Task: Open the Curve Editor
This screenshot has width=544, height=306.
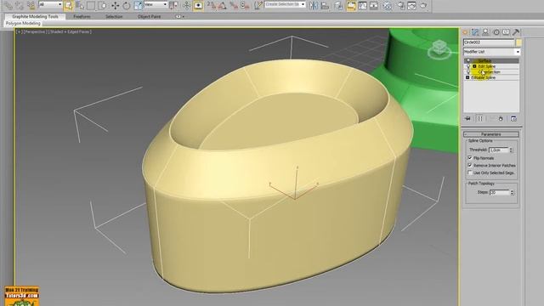Action: pos(363,5)
